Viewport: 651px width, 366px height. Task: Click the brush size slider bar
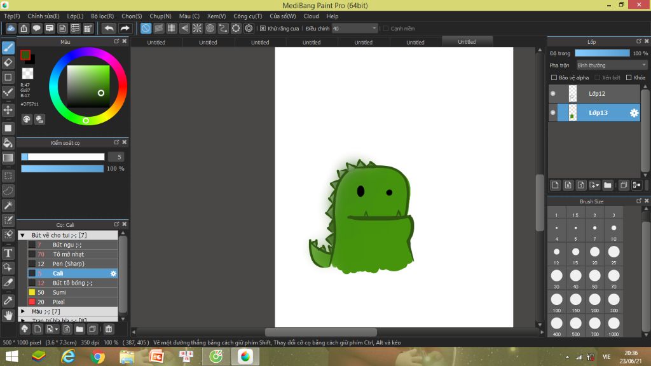63,157
